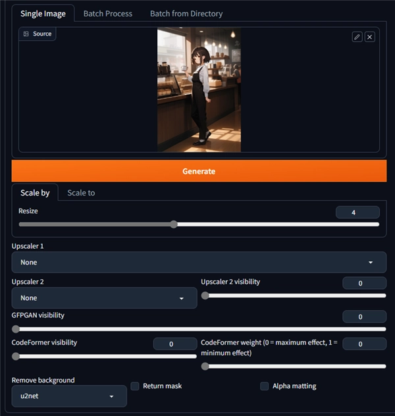Click the CodeFormer weight slider handle
395x416 pixels.
(x=205, y=367)
